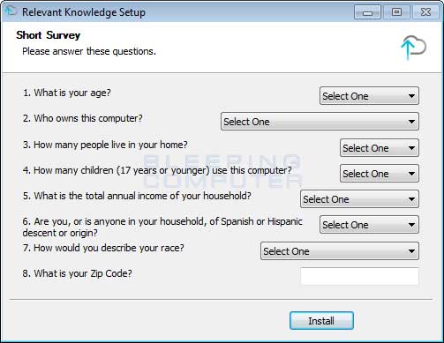The image size is (444, 343).
Task: Click the race dropdown arrow
Action: [411, 251]
